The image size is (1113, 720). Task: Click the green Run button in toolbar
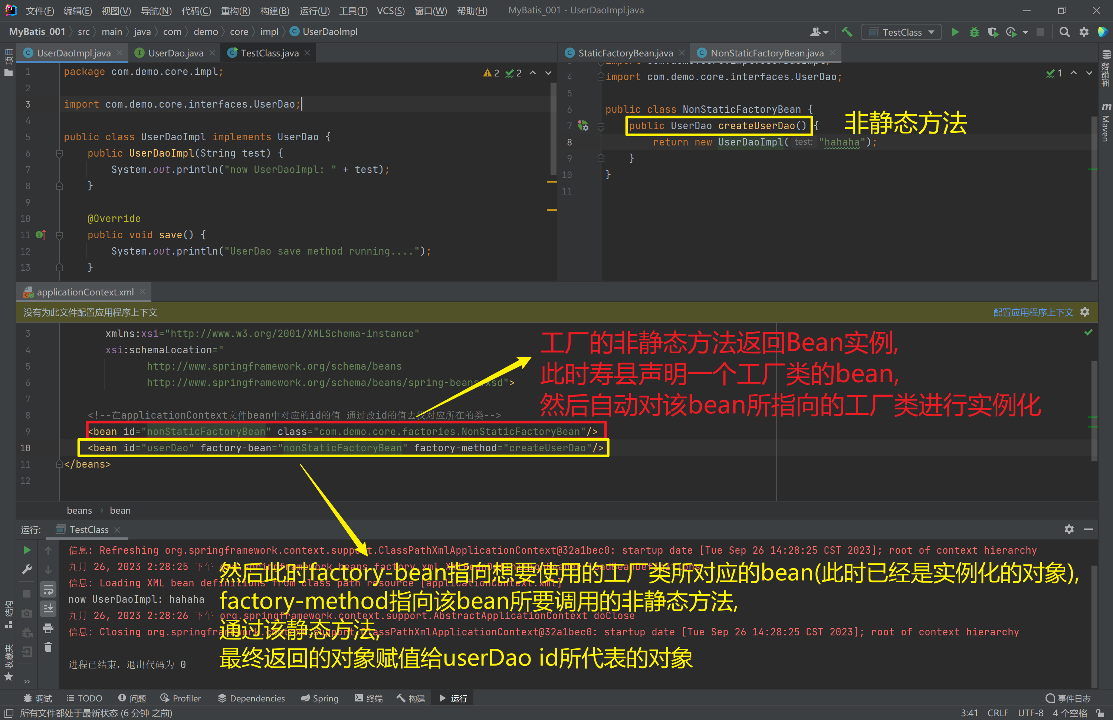pyautogui.click(x=955, y=32)
